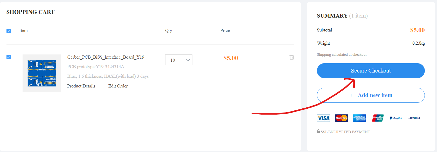This screenshot has height=152, width=437.
Task: Click the Visa payment logo
Action: [323, 118]
